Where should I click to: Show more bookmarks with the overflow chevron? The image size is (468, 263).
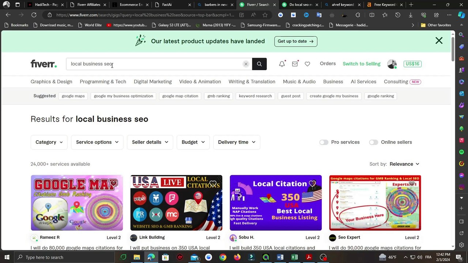(413, 25)
